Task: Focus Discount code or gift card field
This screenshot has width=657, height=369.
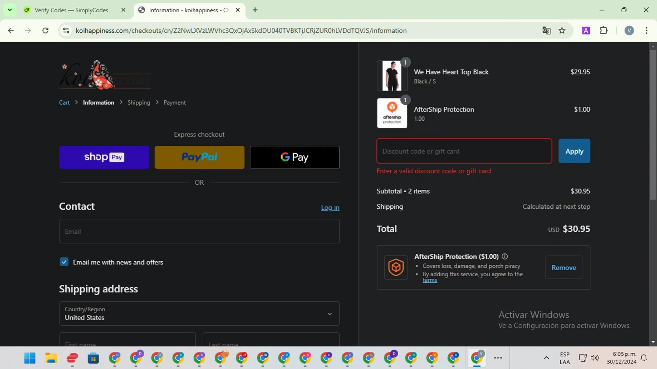Action: point(464,151)
